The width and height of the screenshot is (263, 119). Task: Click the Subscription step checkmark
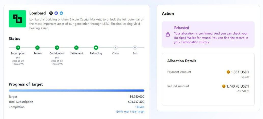coord(18,47)
